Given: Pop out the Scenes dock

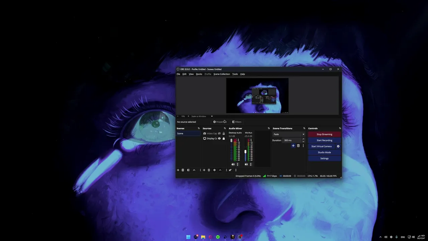Looking at the screenshot, I should (x=199, y=128).
